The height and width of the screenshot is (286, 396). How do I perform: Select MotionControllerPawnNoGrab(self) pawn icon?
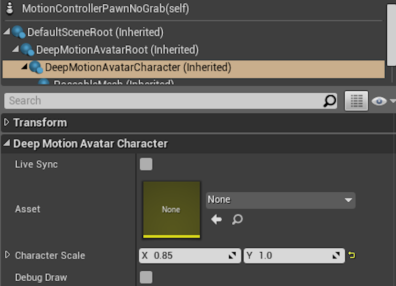pos(10,8)
